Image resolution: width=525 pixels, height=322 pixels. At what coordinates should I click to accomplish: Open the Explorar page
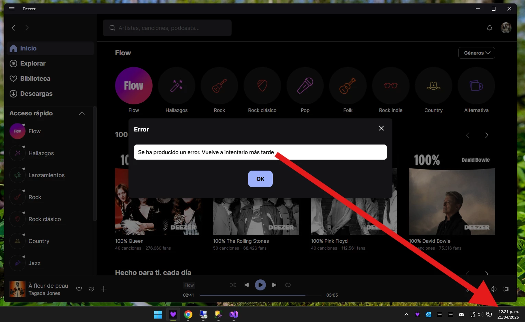tap(50, 64)
